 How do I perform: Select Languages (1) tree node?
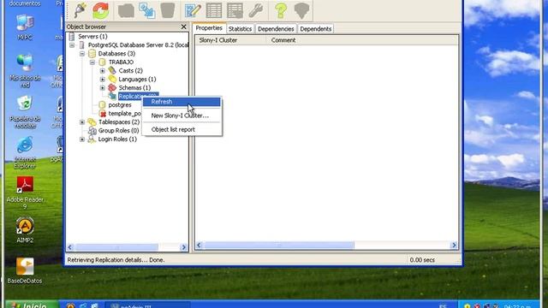point(137,80)
